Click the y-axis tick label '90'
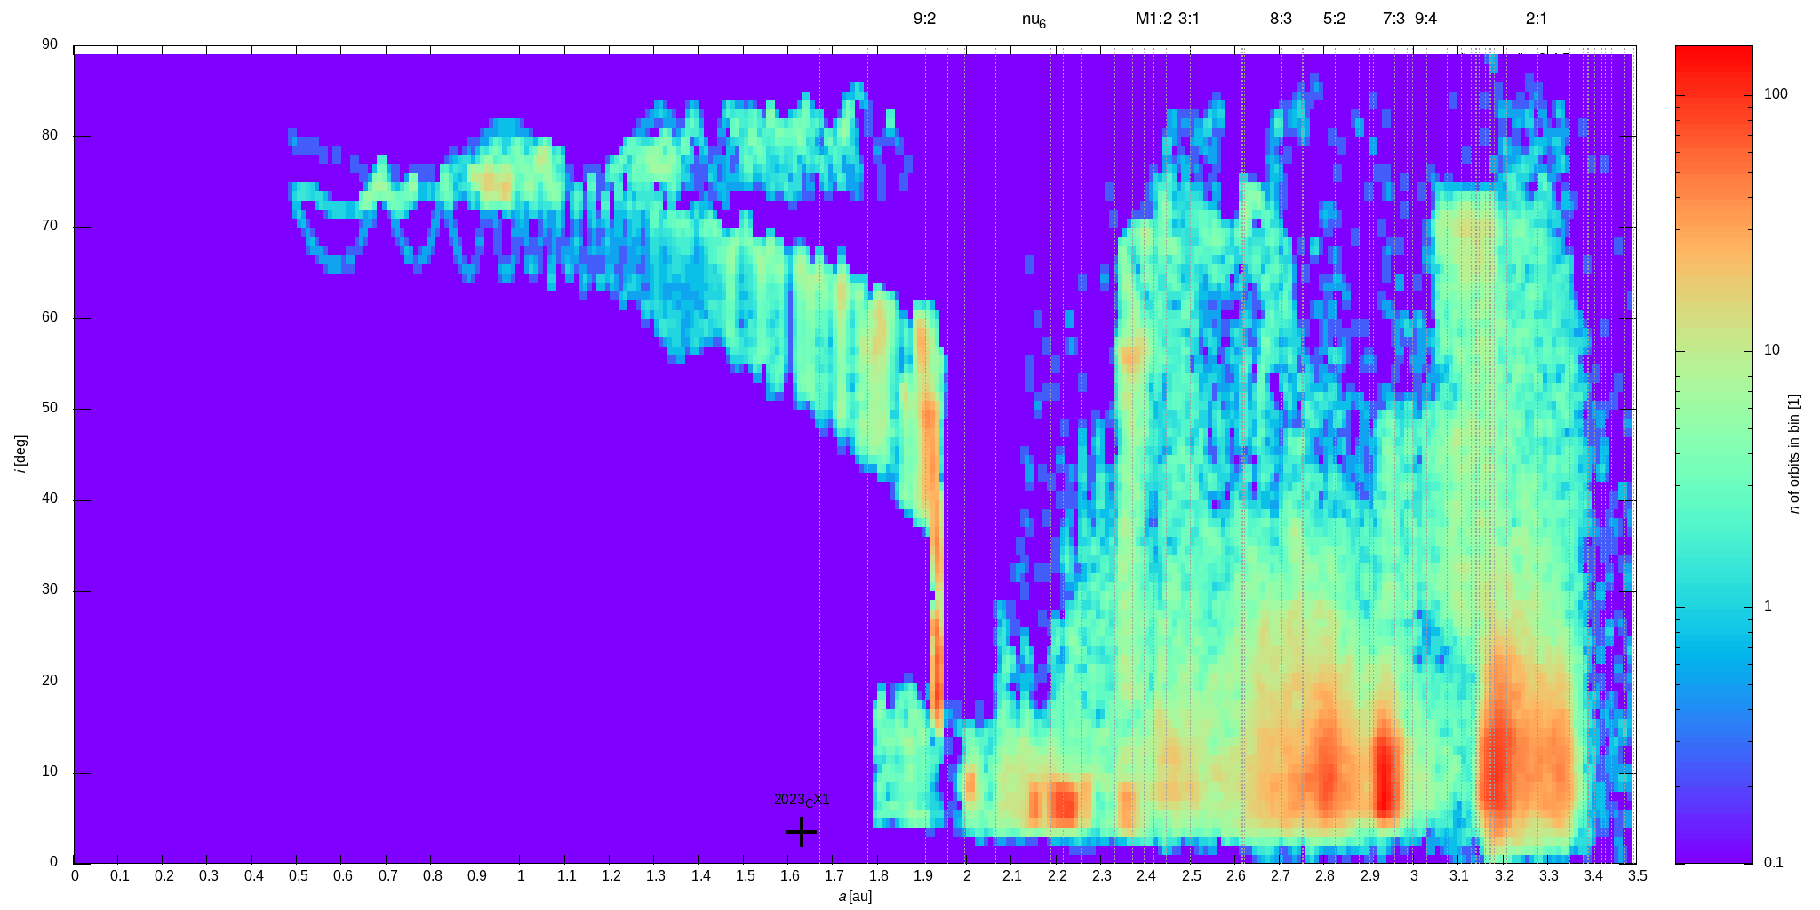Image resolution: width=1820 pixels, height=910 pixels. tap(49, 44)
